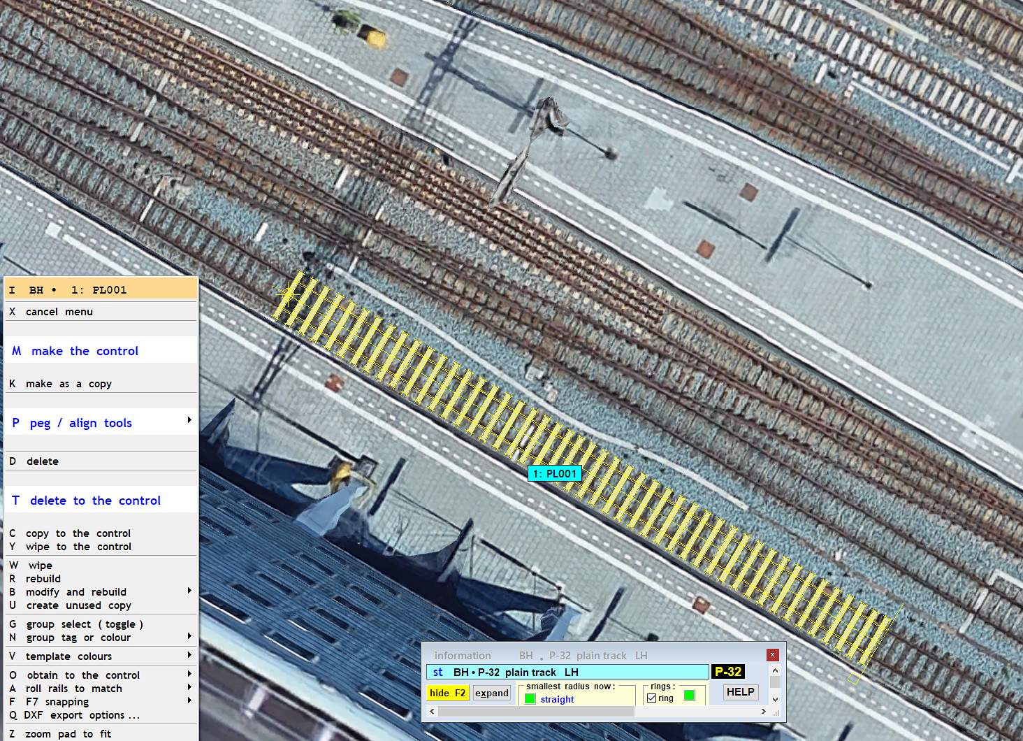Select the delete menu entry
1023x741 pixels.
pos(101,461)
